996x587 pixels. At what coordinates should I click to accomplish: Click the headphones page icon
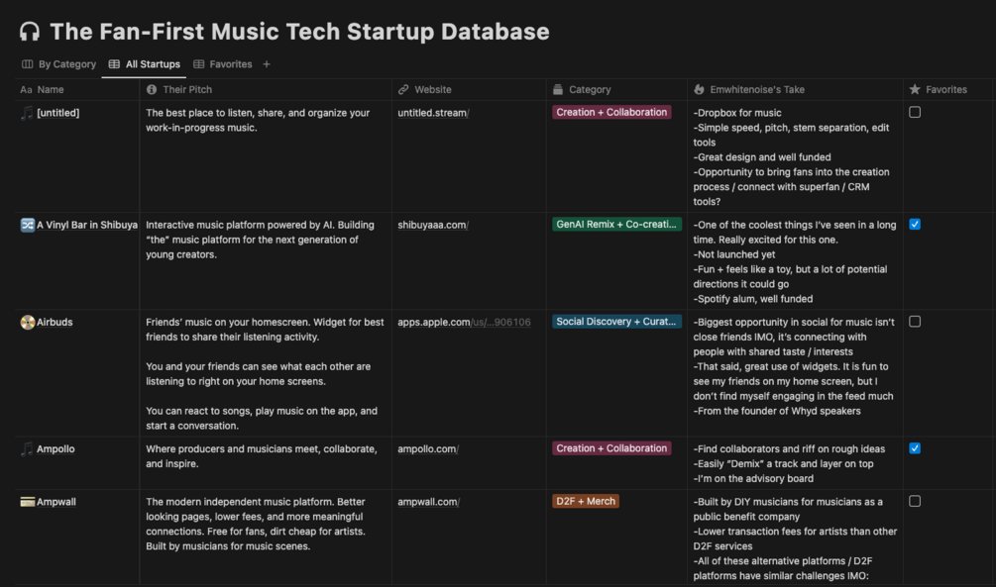(x=30, y=32)
